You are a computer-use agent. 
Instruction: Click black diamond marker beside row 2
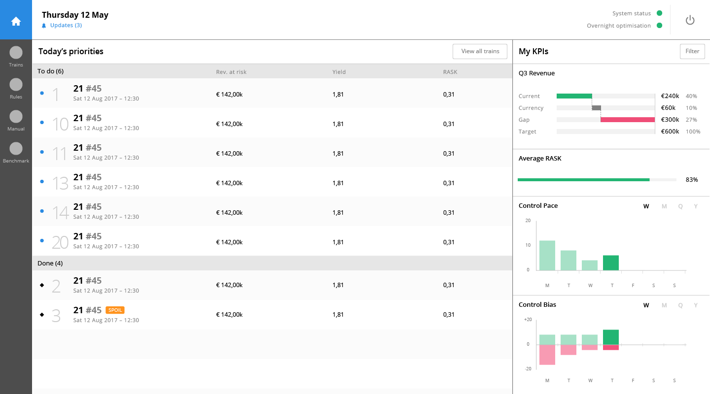[x=41, y=285]
